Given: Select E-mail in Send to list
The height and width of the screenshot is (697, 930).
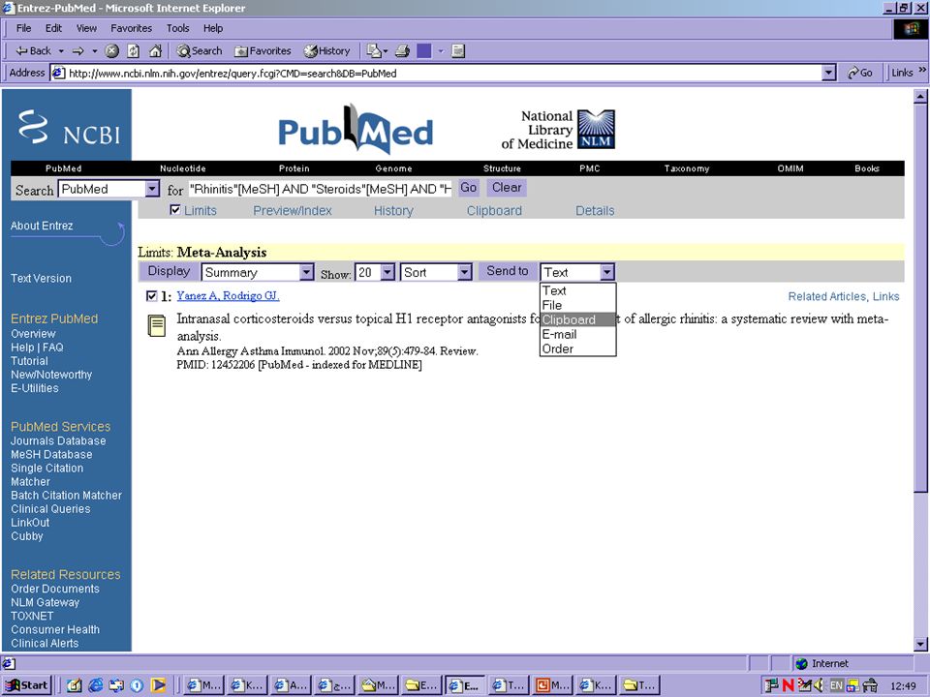Looking at the screenshot, I should pos(577,334).
